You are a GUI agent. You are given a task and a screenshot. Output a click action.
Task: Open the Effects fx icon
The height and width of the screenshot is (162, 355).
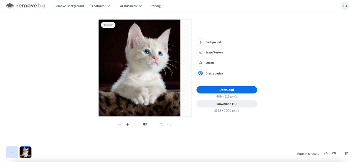click(x=201, y=63)
